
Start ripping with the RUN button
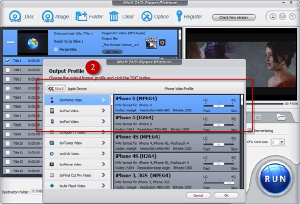coord(275,178)
